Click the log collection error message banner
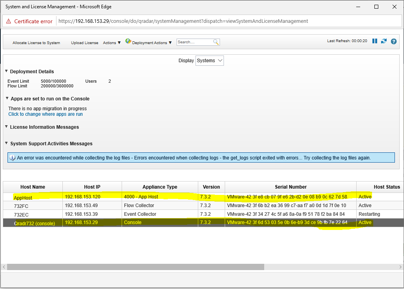The image size is (404, 289). [201, 158]
